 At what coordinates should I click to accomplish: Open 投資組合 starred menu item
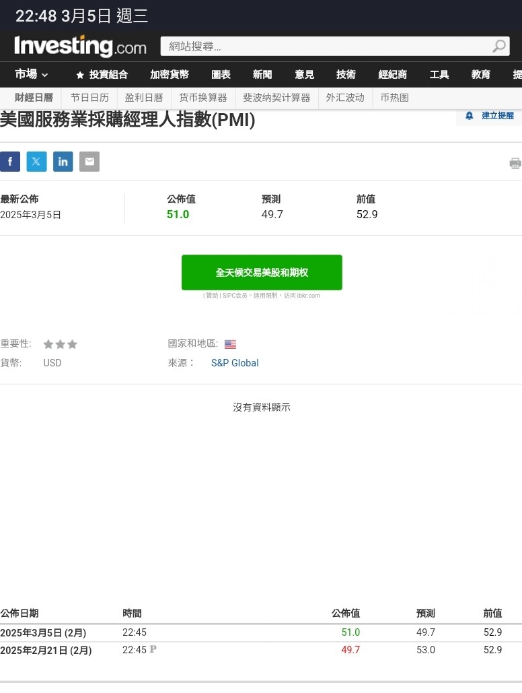pyautogui.click(x=102, y=74)
